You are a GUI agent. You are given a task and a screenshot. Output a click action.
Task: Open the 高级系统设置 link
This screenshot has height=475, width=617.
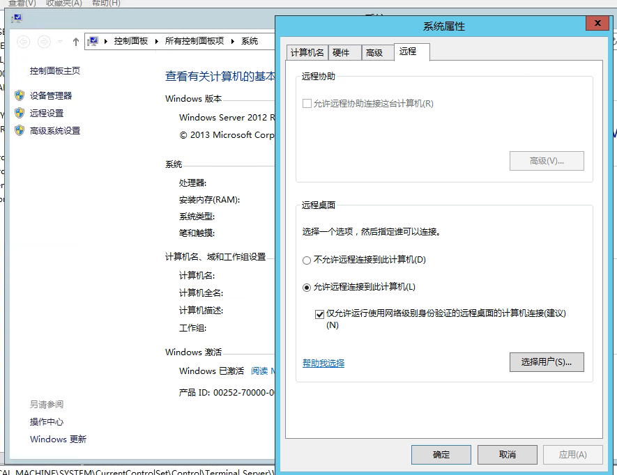pos(54,130)
